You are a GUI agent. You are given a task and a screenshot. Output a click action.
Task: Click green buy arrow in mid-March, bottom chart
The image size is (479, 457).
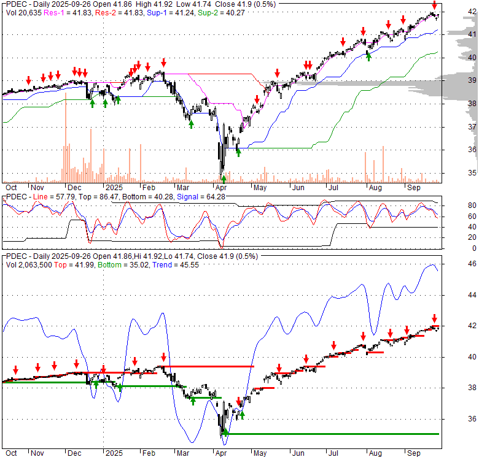[193, 401]
